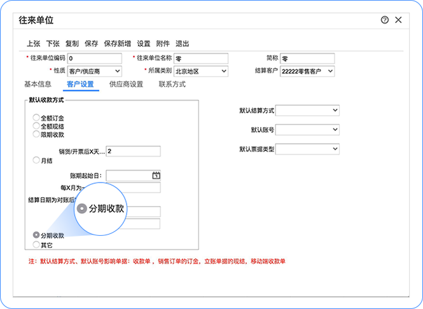Click the 账期起始日 date field
This screenshot has width=423, height=309.
click(x=134, y=175)
